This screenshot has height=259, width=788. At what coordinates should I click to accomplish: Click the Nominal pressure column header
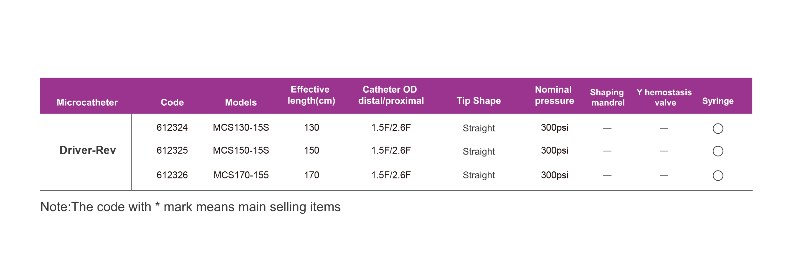tap(554, 95)
